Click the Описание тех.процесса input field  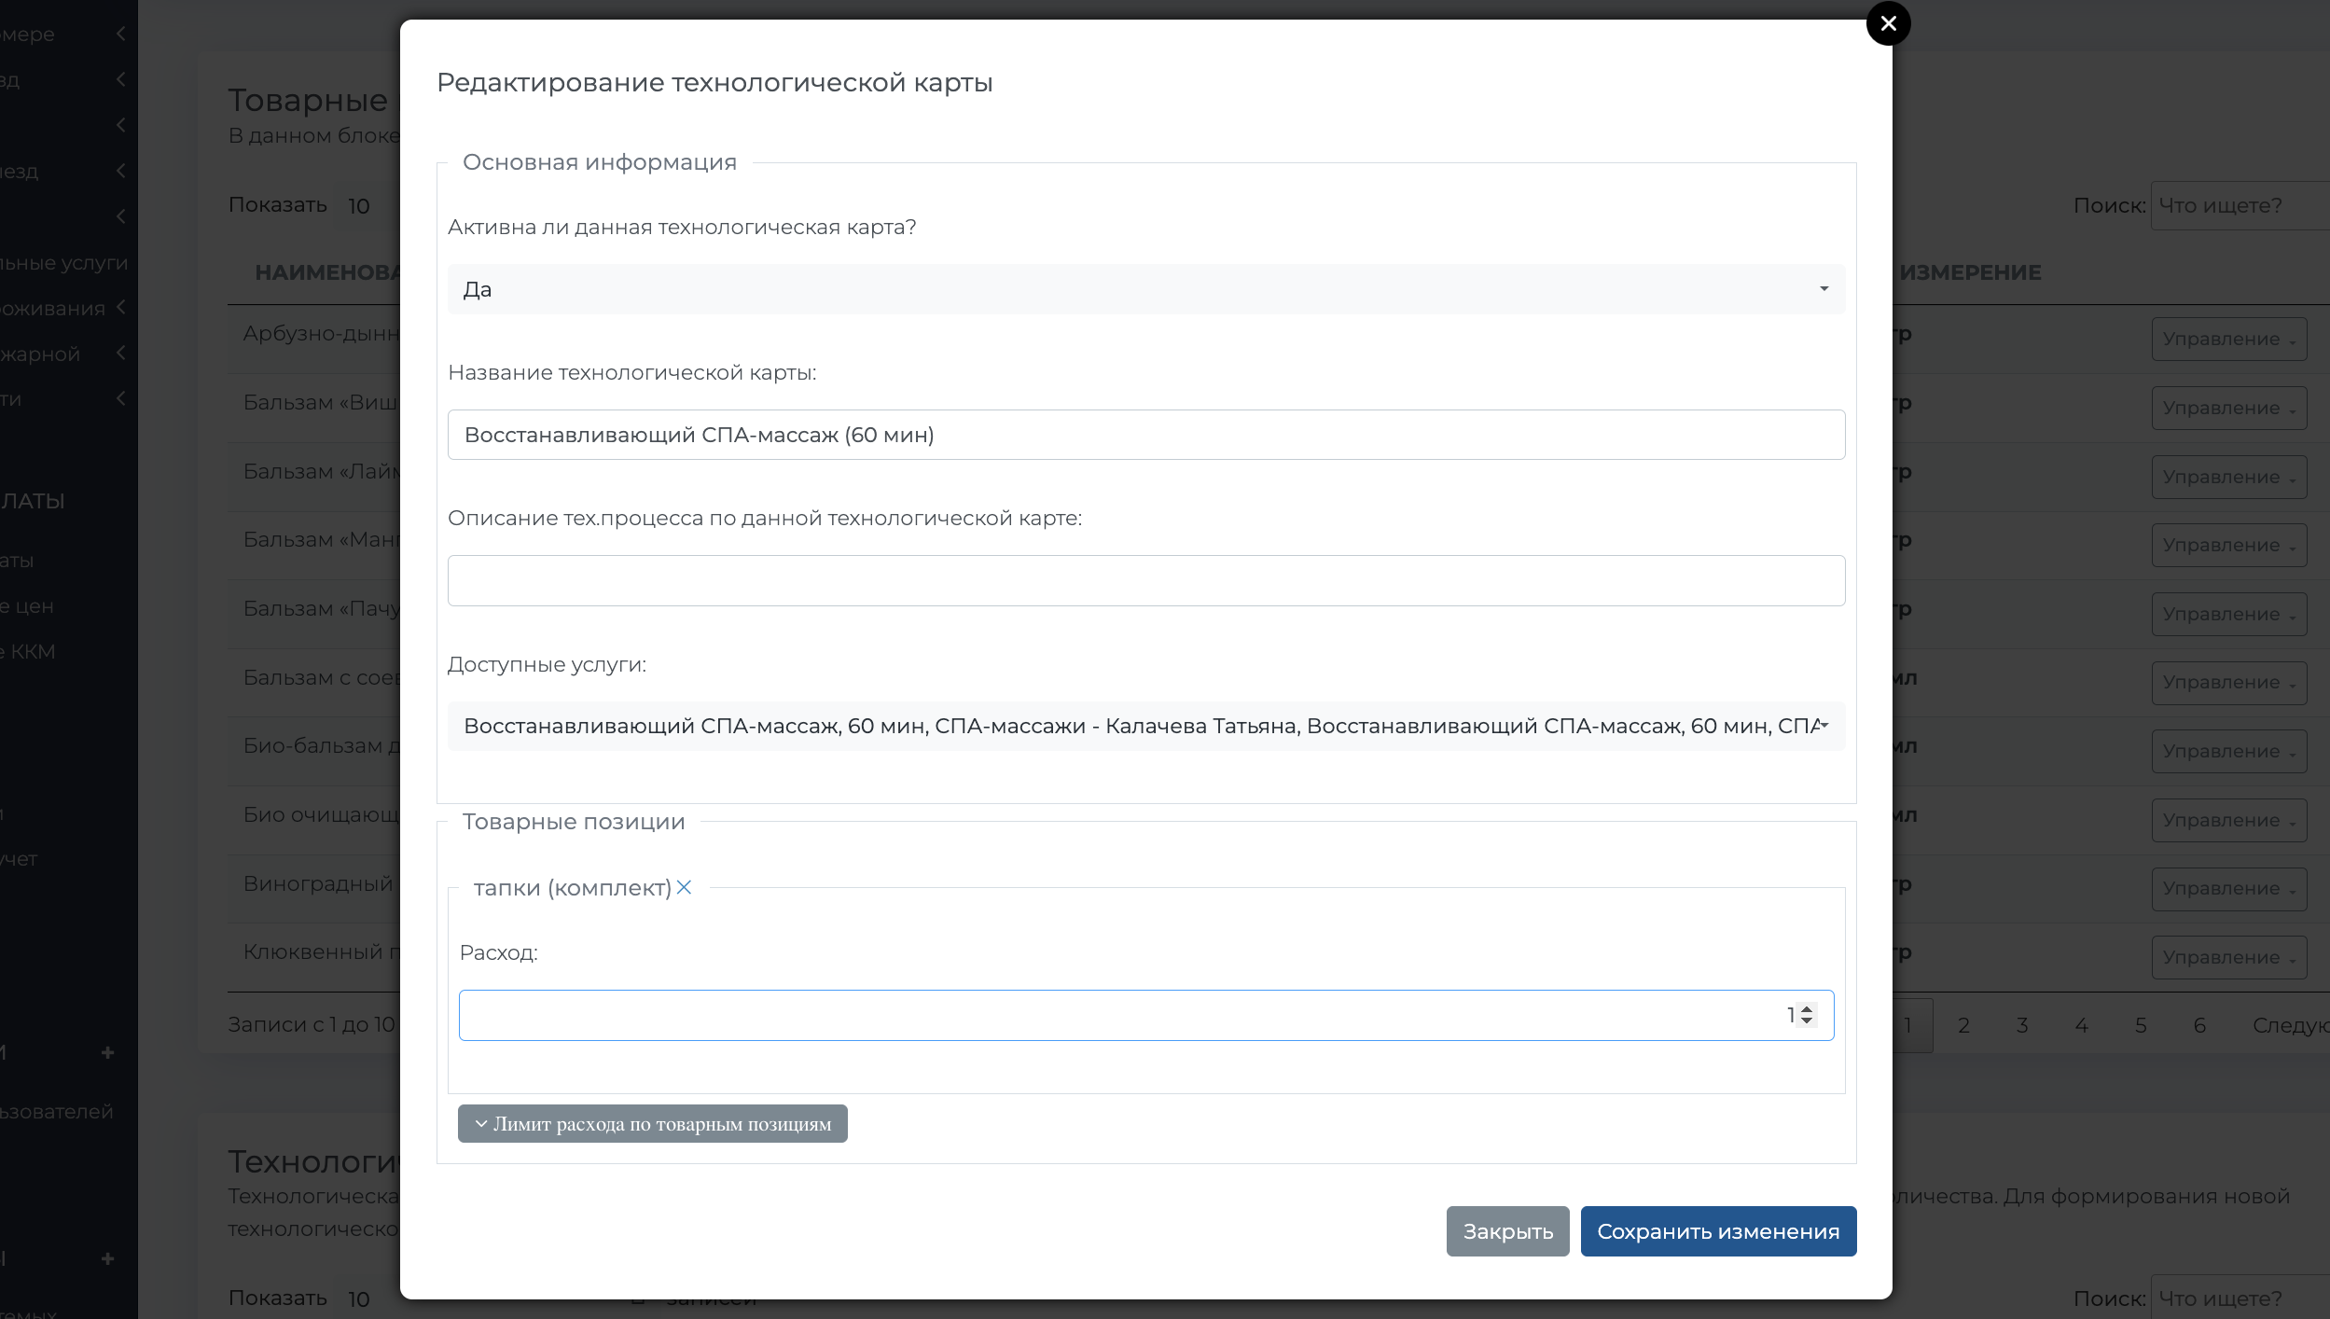pos(1145,580)
